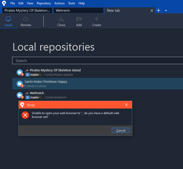The height and width of the screenshot is (169, 183).
Task: Click the path I:\Unty\Weltreich
Action: (55, 97)
